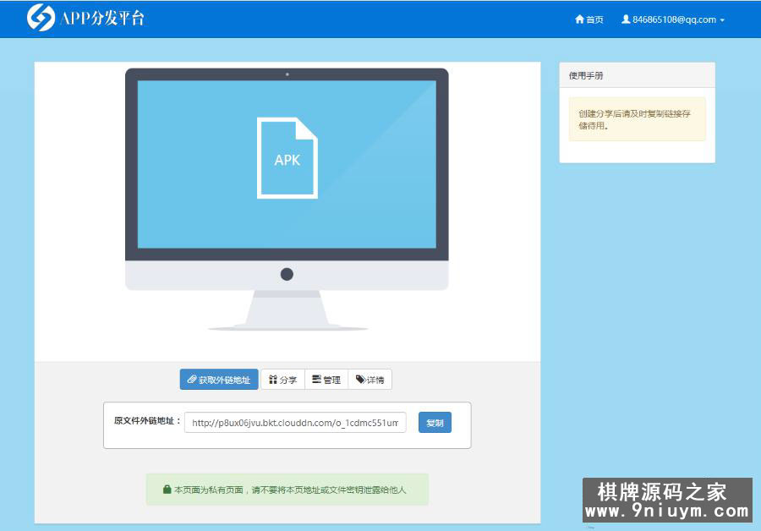Click the user avatar icon beside email

(626, 19)
